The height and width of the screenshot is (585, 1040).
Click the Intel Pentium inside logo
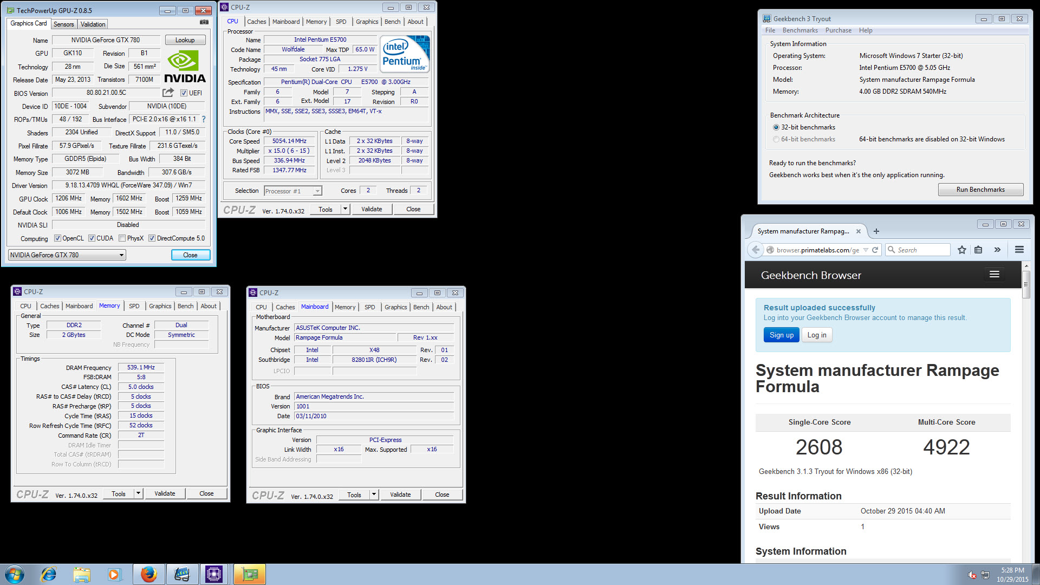[x=405, y=54]
